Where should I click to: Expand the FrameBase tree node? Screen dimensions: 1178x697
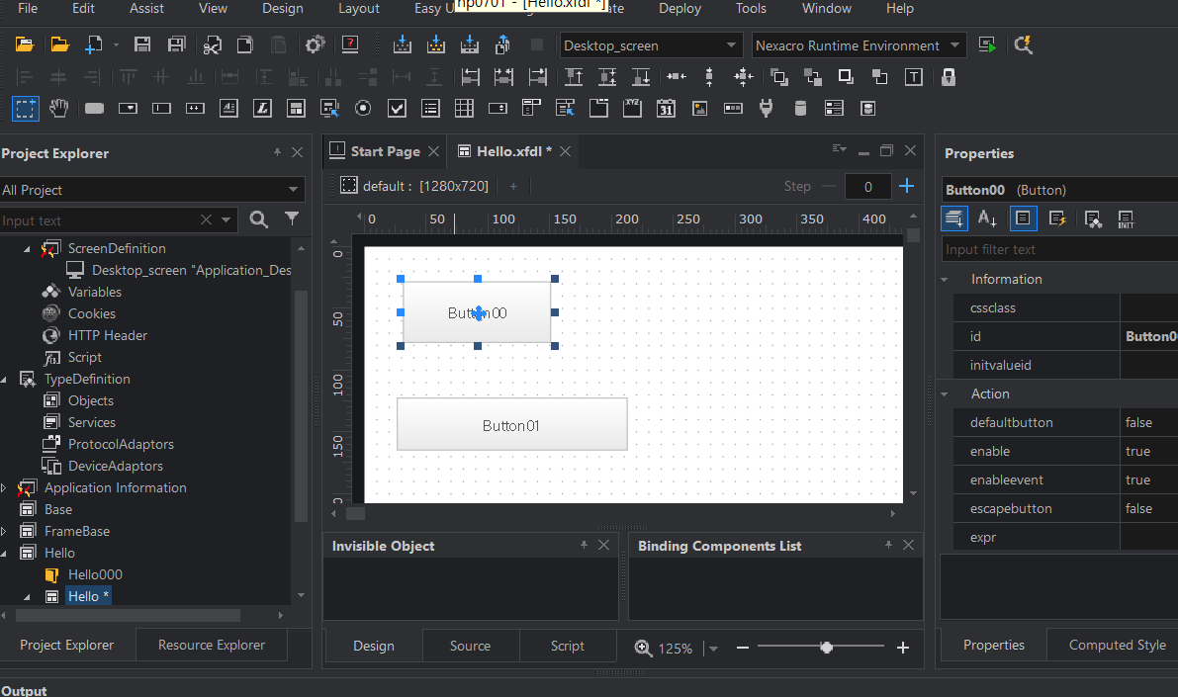point(4,532)
